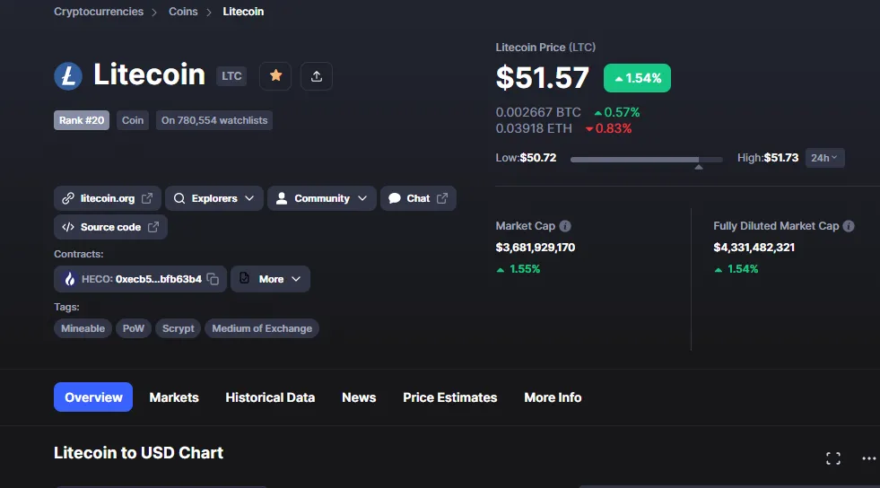Image resolution: width=880 pixels, height=488 pixels.
Task: Click the $4,331,482,321 fully diluted value
Action: click(x=754, y=248)
